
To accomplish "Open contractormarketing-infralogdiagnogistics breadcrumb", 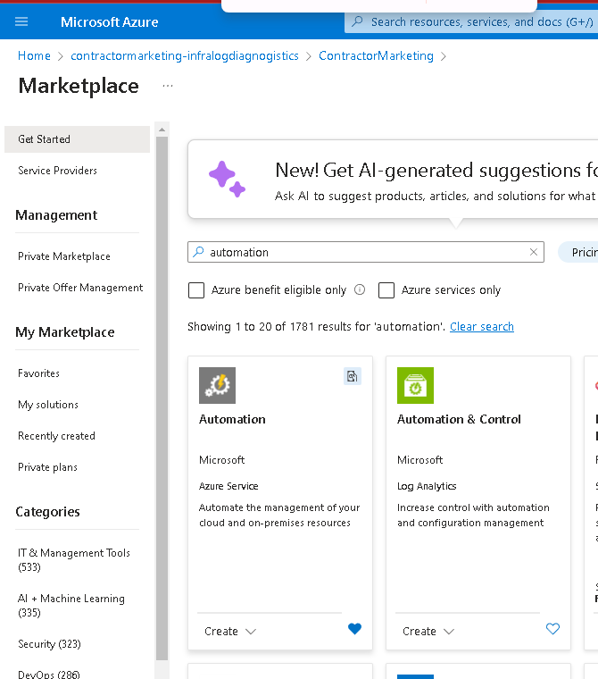I will [185, 56].
